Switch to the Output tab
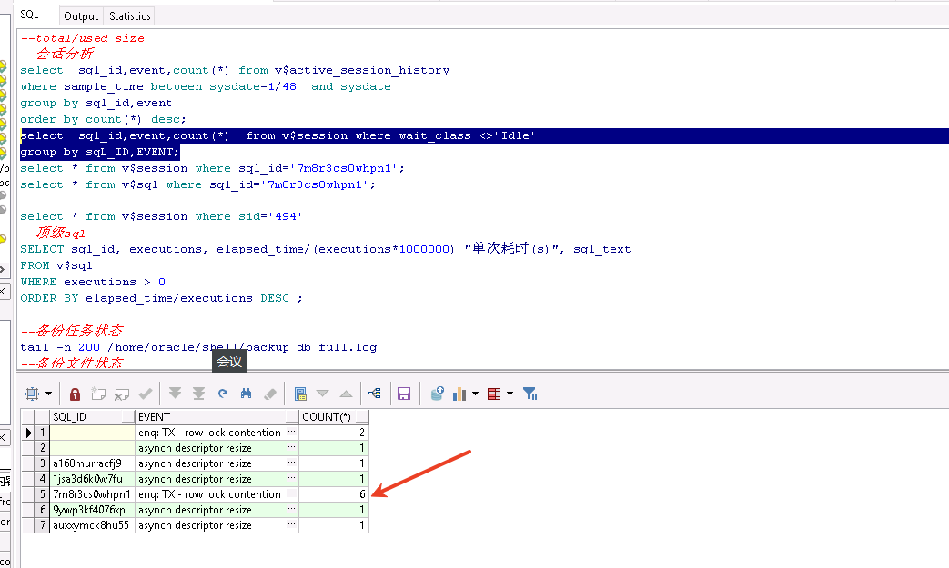Image resolution: width=949 pixels, height=568 pixels. [81, 15]
